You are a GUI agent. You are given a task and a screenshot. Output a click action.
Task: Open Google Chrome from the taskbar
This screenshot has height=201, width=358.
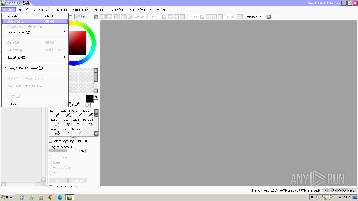point(51,197)
